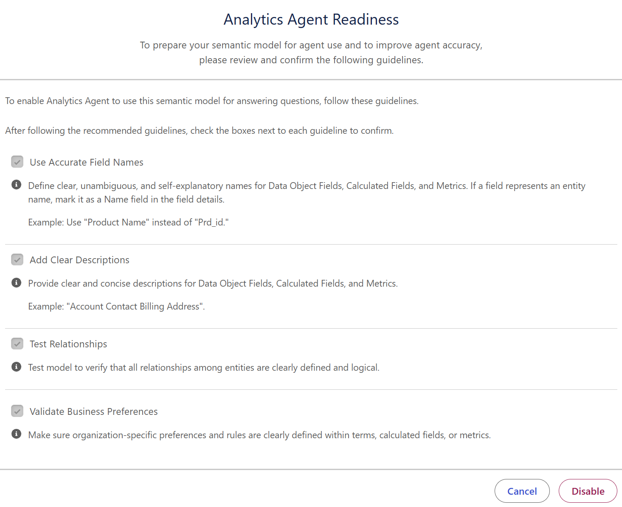Toggle the Use Accurate Field Names checkbox
Viewport: 622px width, 507px height.
pos(17,162)
